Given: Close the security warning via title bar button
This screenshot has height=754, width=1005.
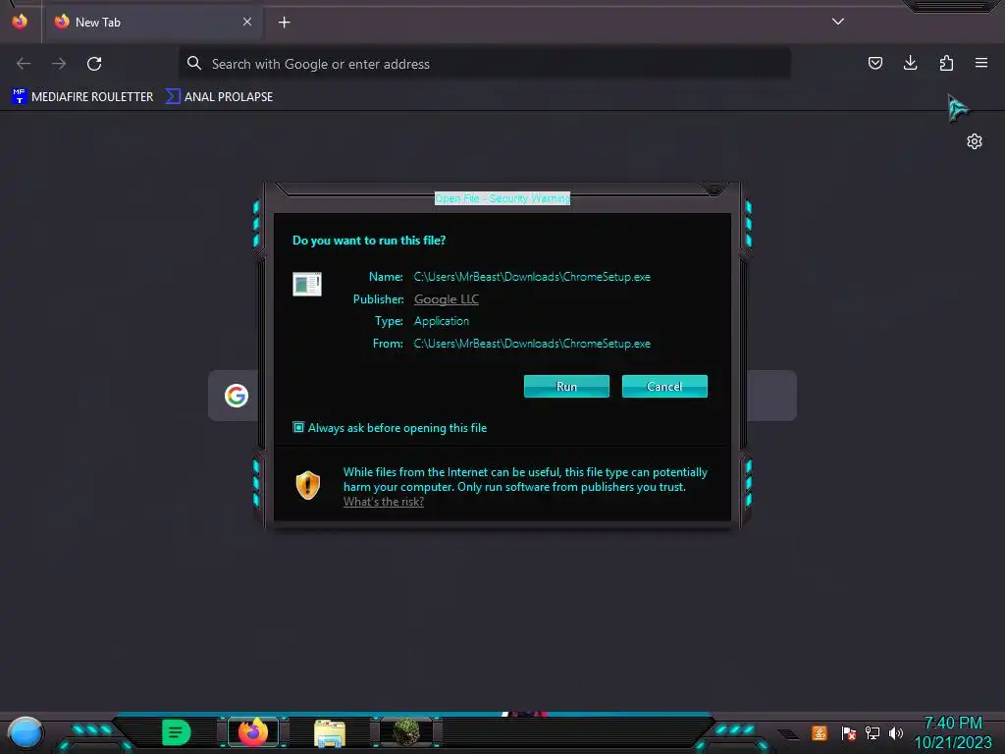Looking at the screenshot, I should point(714,189).
